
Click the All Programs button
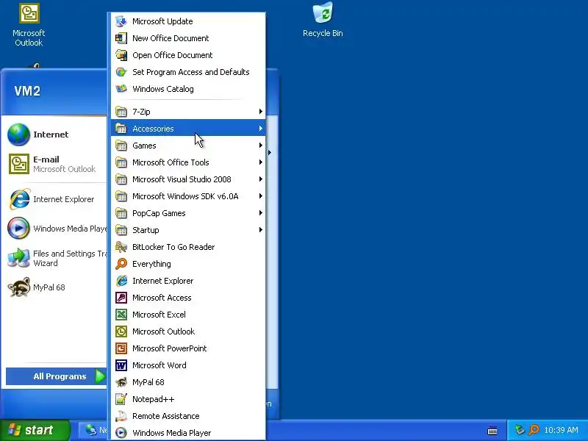pos(57,376)
